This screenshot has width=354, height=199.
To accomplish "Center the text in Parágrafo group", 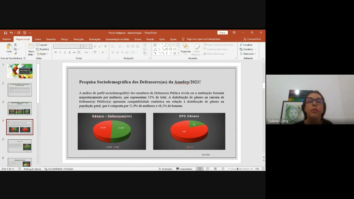I will pos(117,52).
